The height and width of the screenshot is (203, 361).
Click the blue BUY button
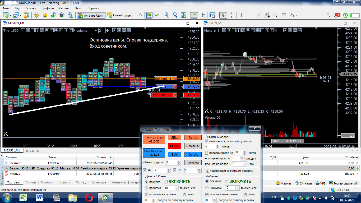coord(175,154)
